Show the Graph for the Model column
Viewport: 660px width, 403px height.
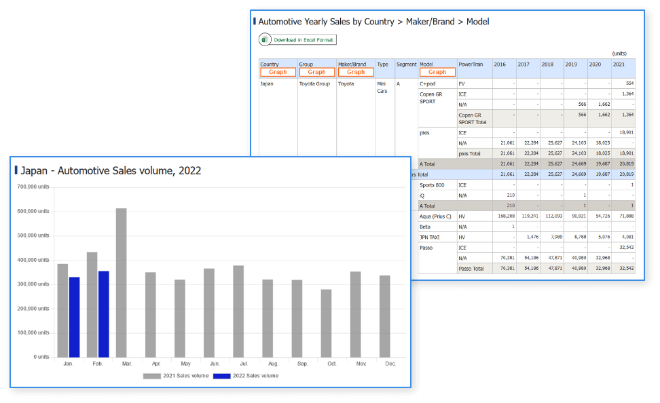coord(437,72)
